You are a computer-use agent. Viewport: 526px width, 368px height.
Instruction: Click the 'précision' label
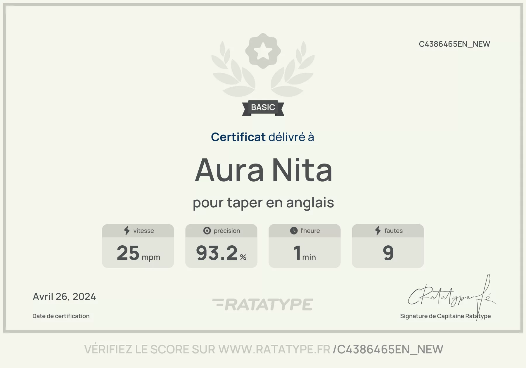tap(227, 231)
